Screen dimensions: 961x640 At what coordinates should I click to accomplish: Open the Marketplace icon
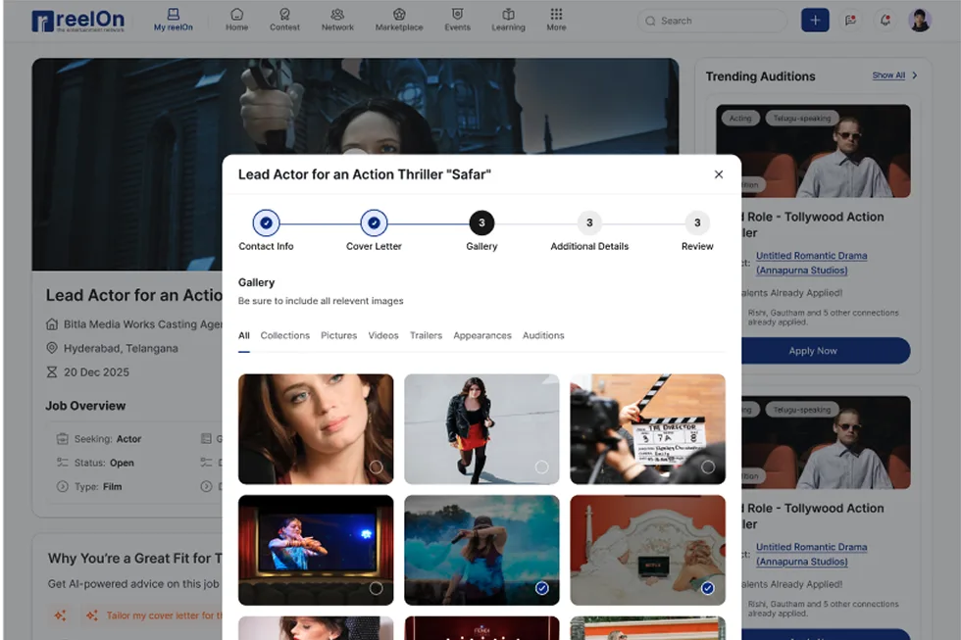[399, 15]
